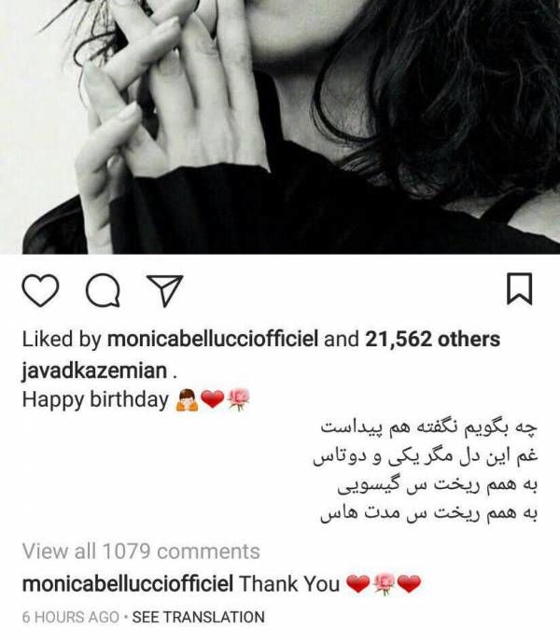Tap the Thank You comment text
This screenshot has height=642, width=560.
click(x=289, y=583)
